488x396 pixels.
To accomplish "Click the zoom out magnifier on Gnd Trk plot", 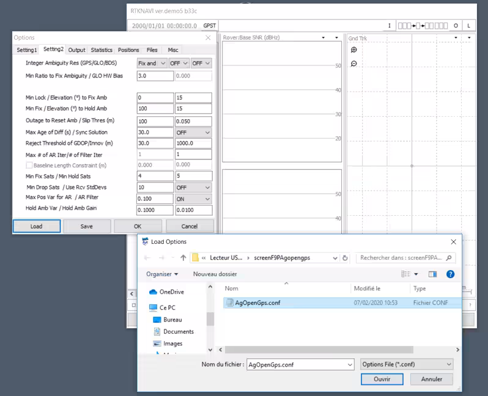I will 354,64.
